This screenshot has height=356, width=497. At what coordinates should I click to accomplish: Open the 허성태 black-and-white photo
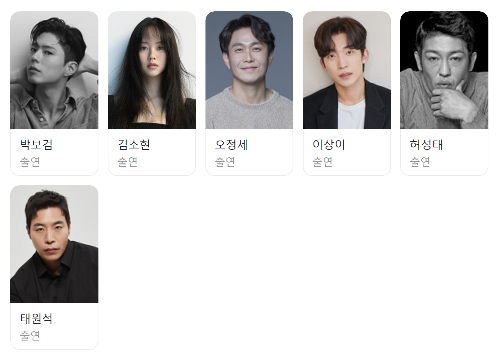(x=444, y=70)
